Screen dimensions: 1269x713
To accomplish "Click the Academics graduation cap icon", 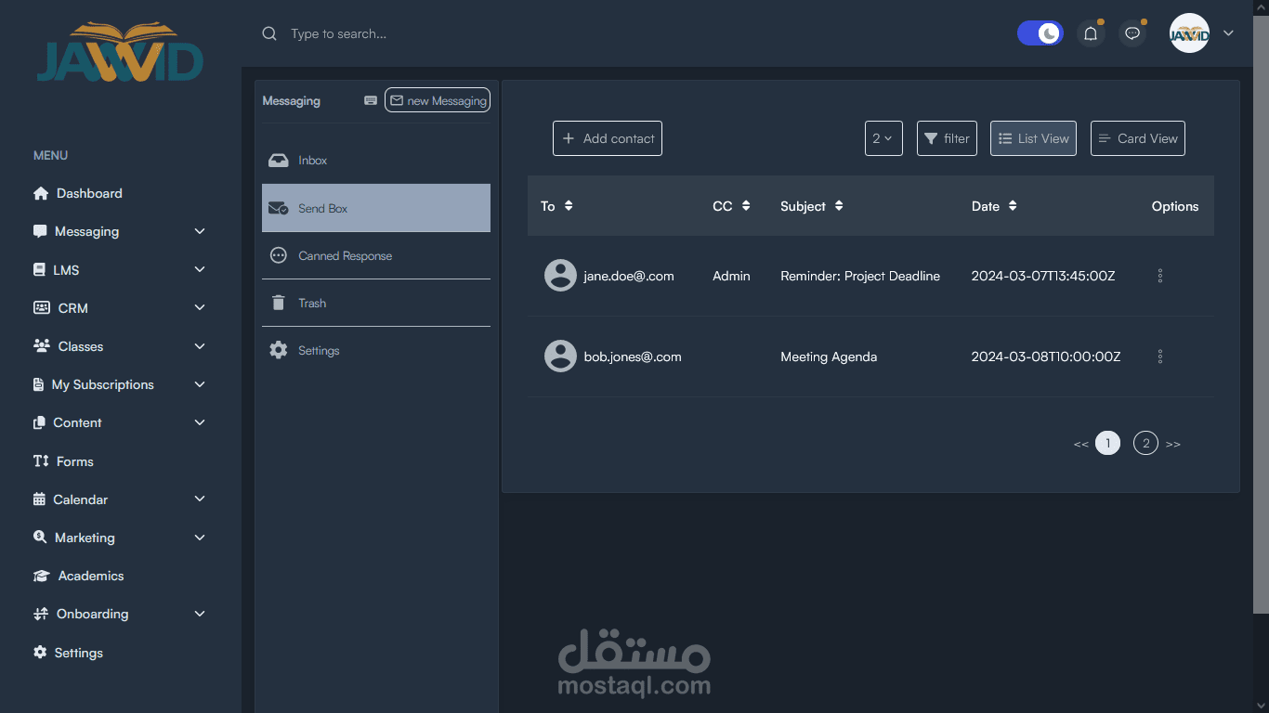I will tap(41, 576).
